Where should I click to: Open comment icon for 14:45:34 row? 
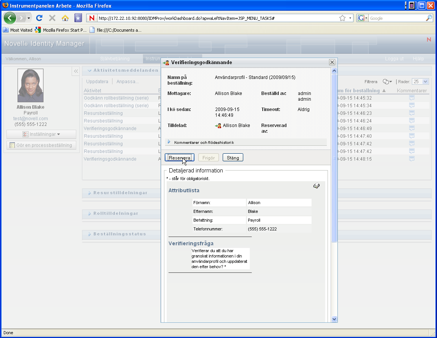(x=411, y=105)
